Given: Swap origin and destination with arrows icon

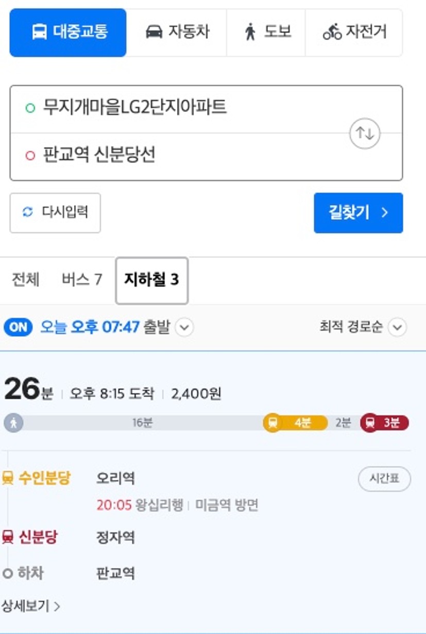Looking at the screenshot, I should pos(365,134).
